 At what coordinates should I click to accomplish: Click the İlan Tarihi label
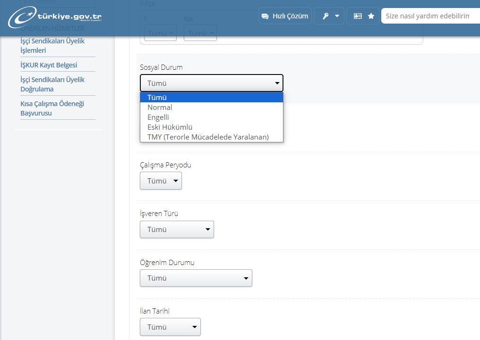click(154, 311)
